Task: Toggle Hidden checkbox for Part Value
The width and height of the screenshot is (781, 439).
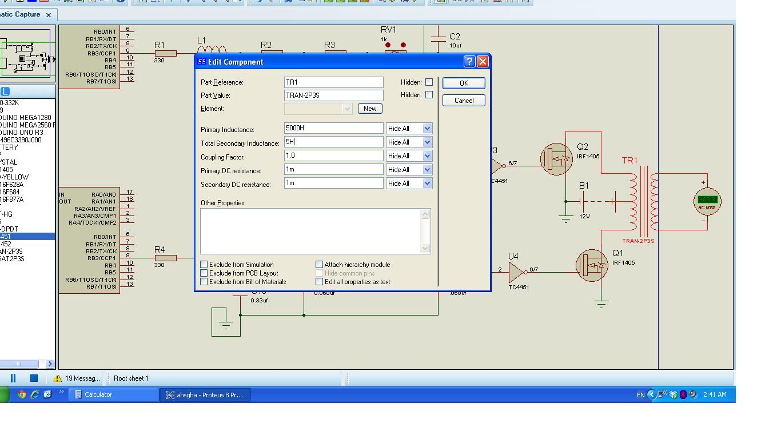Action: coord(429,95)
